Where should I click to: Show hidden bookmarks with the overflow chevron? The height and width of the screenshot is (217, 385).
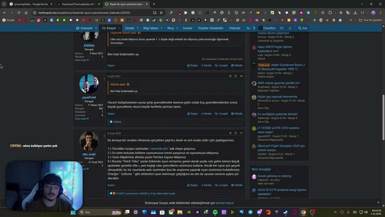tap(351, 20)
